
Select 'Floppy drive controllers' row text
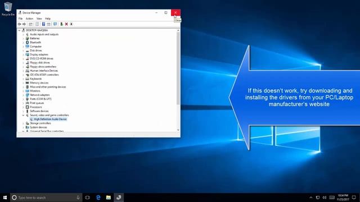(x=43, y=67)
